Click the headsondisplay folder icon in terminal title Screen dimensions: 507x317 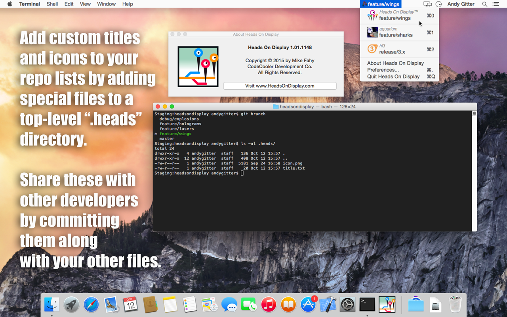276,107
